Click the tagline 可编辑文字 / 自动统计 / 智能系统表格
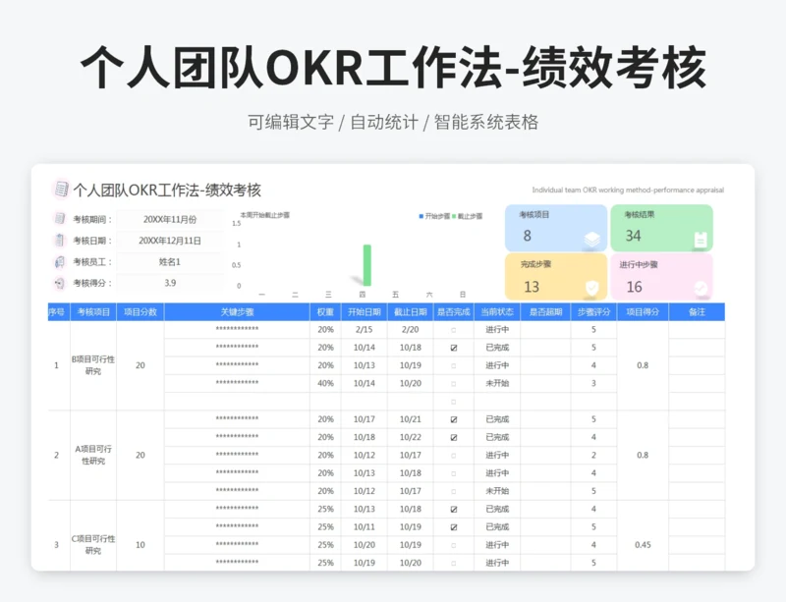This screenshot has height=602, width=786. (393, 122)
